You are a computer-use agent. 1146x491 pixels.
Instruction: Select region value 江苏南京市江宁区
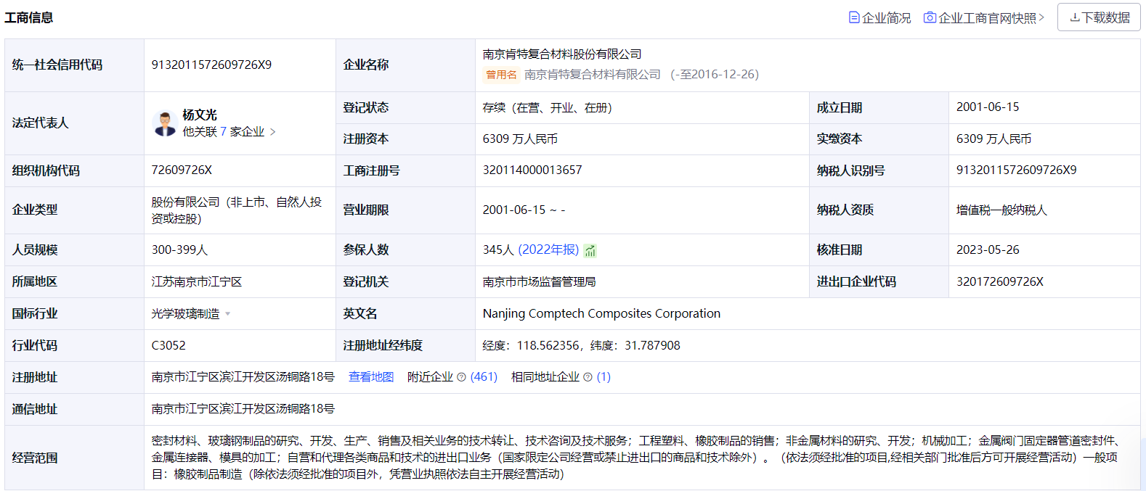[196, 281]
